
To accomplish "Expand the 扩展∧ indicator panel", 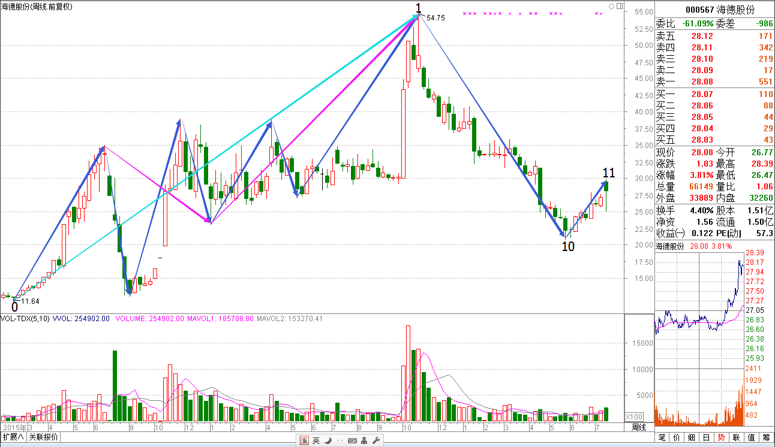I will point(13,437).
